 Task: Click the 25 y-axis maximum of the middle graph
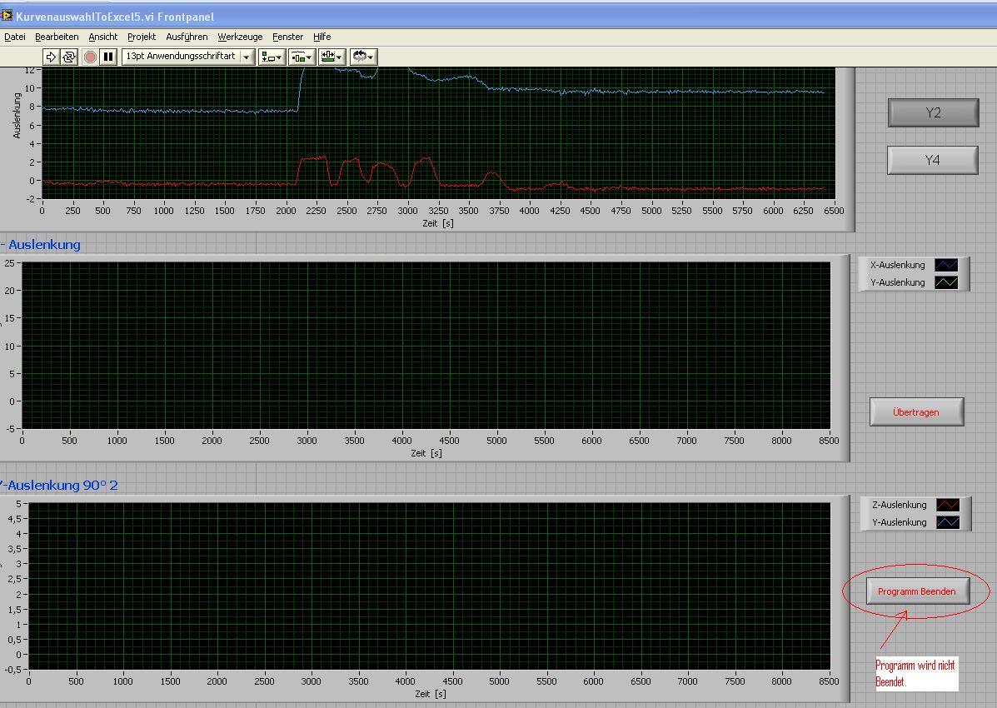[9, 262]
